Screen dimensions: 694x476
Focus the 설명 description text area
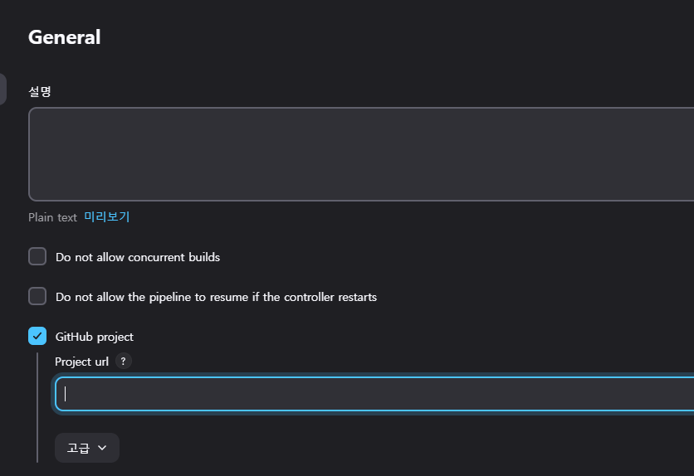point(361,154)
